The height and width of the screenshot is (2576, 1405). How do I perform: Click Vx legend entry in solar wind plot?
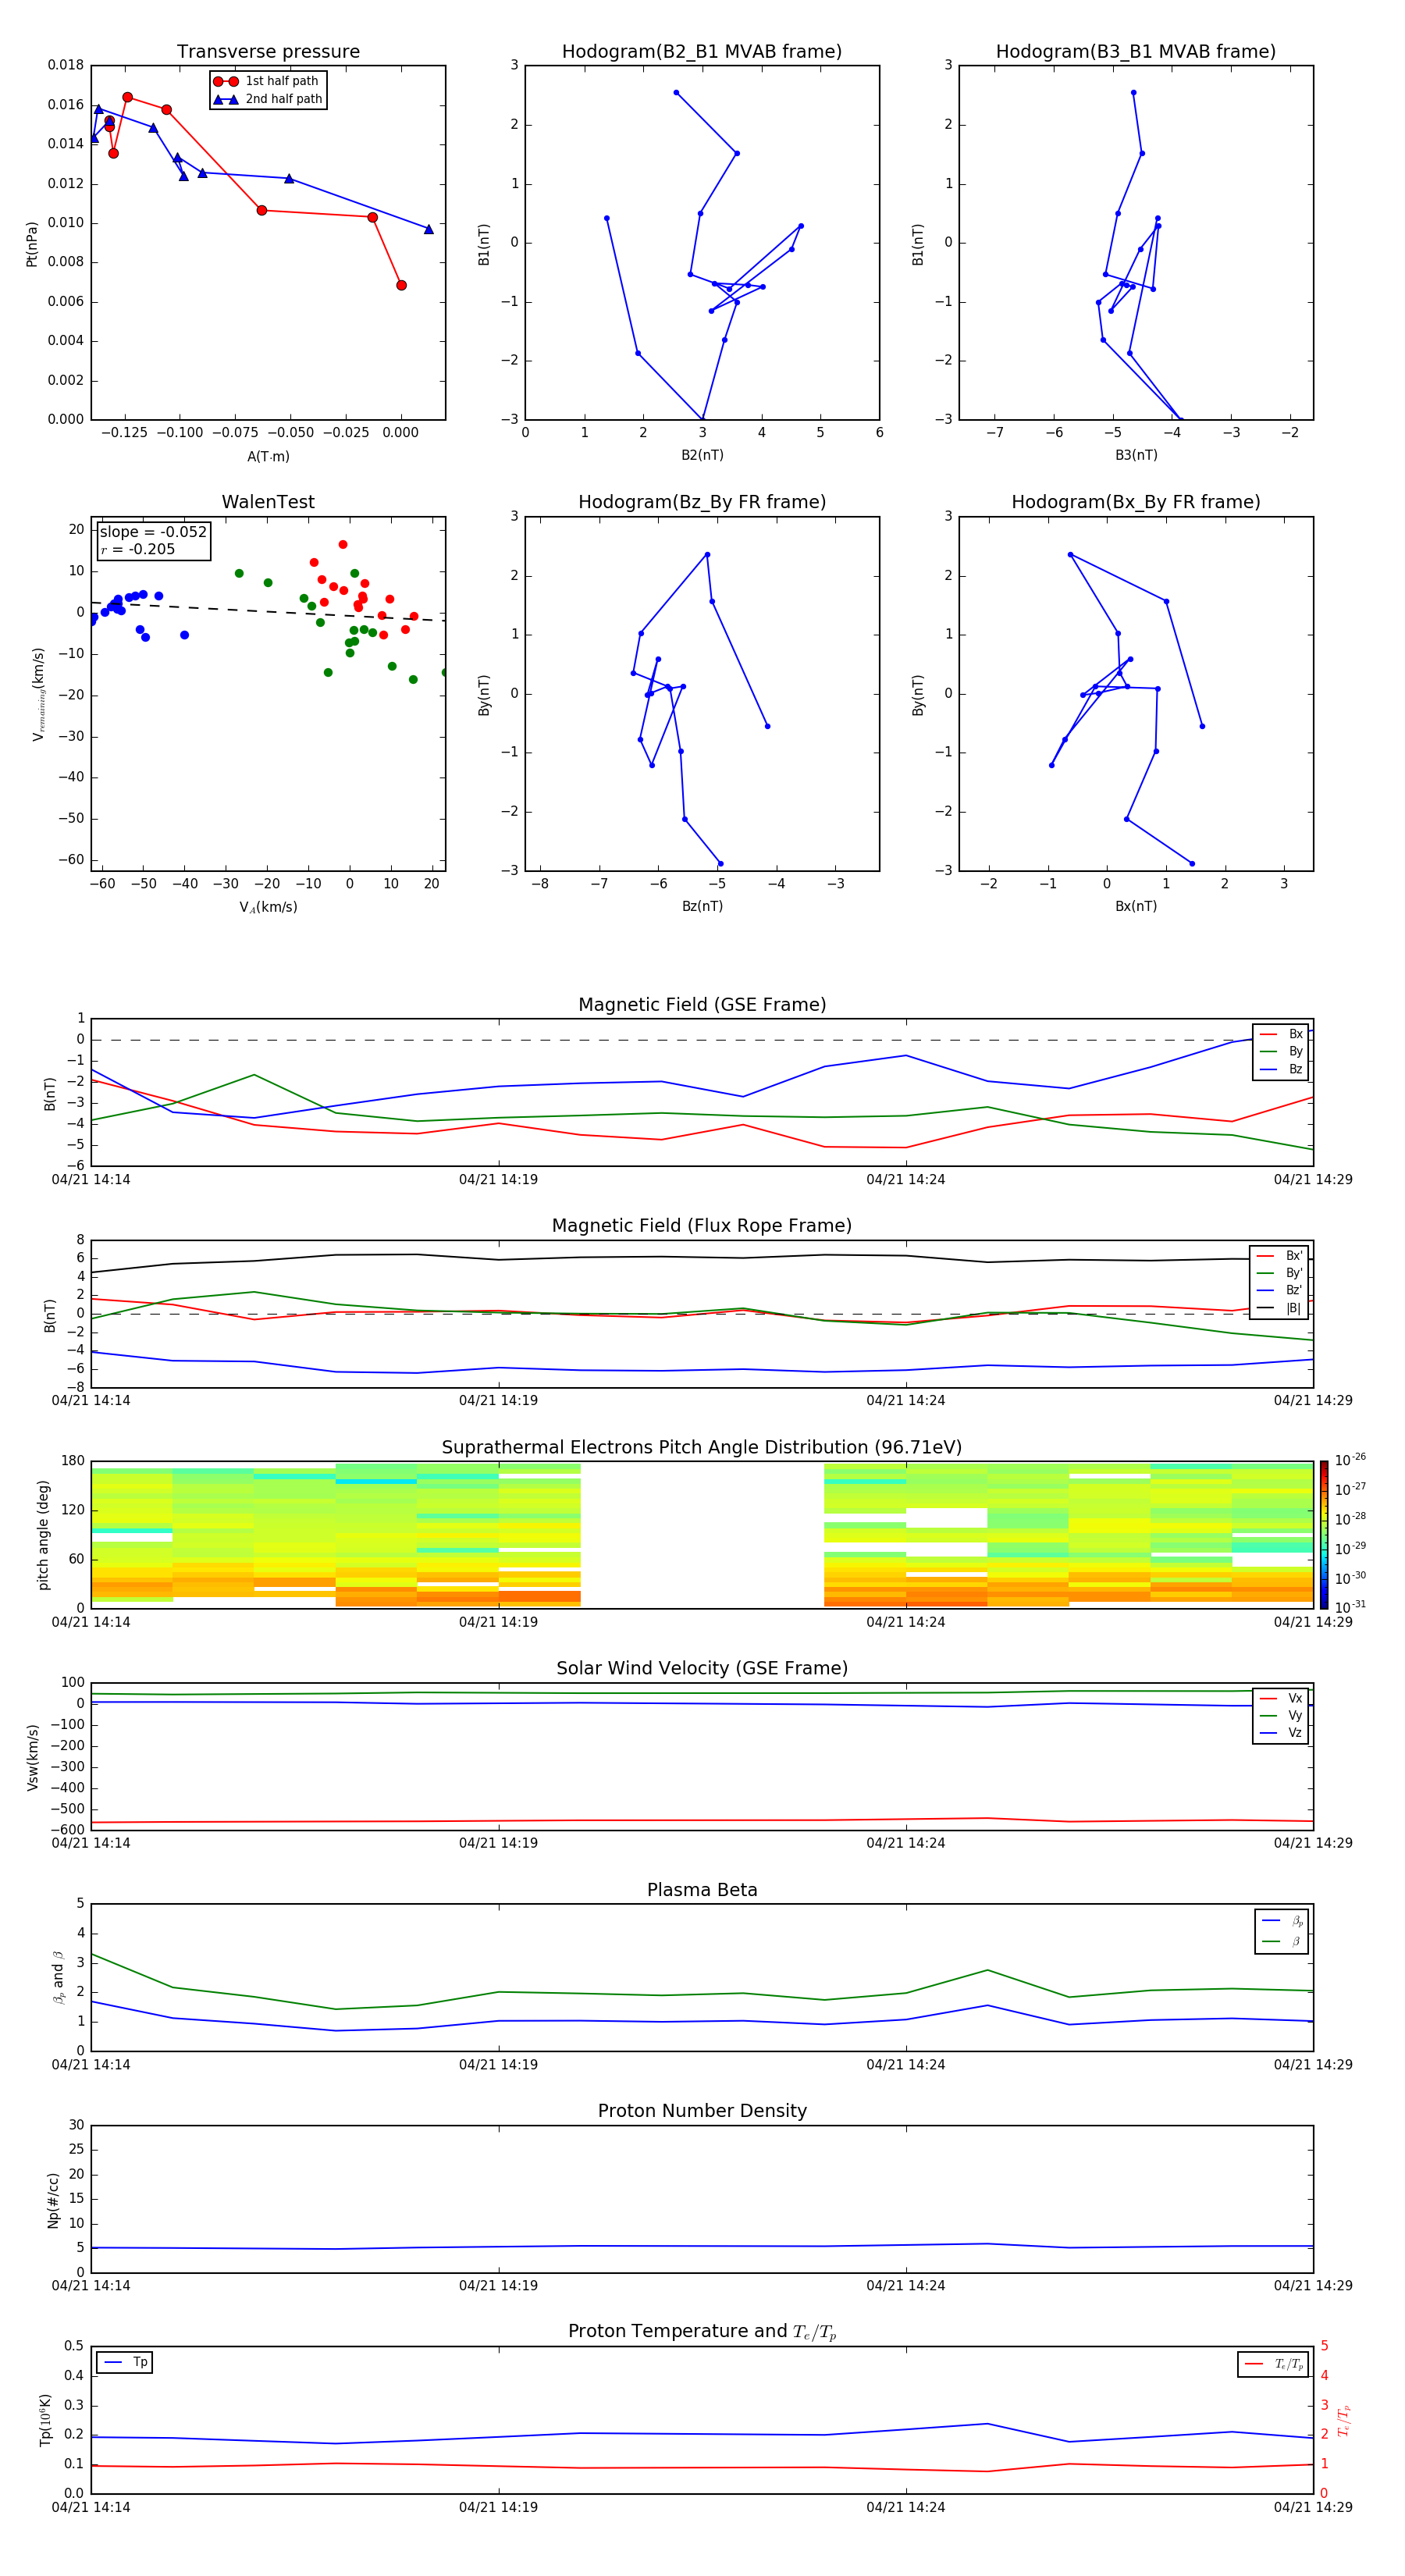pyautogui.click(x=1281, y=1699)
